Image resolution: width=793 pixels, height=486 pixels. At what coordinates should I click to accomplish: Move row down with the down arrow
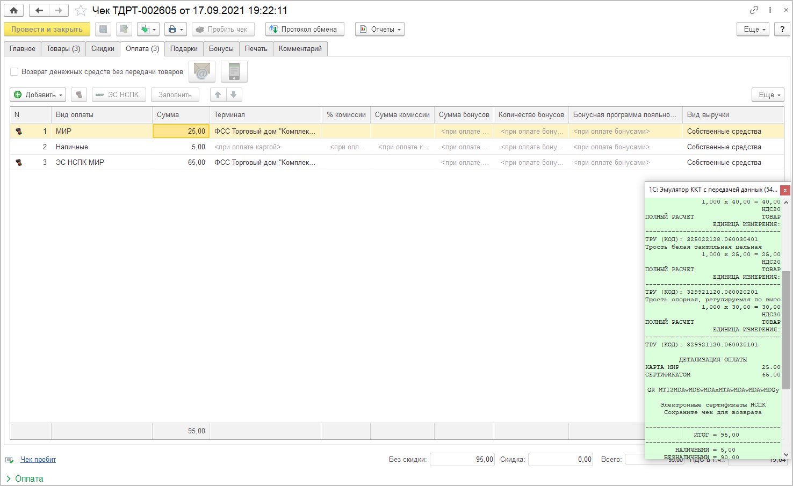click(x=234, y=95)
